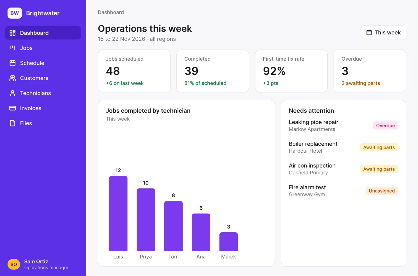The height and width of the screenshot is (276, 418).
Task: Click Awaiting parts badge for Boiler replacement
Action: click(379, 147)
